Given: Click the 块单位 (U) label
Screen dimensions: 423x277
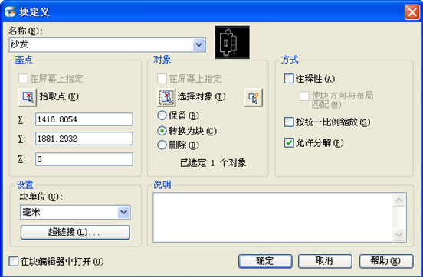Looking at the screenshot, I should click(x=41, y=197).
